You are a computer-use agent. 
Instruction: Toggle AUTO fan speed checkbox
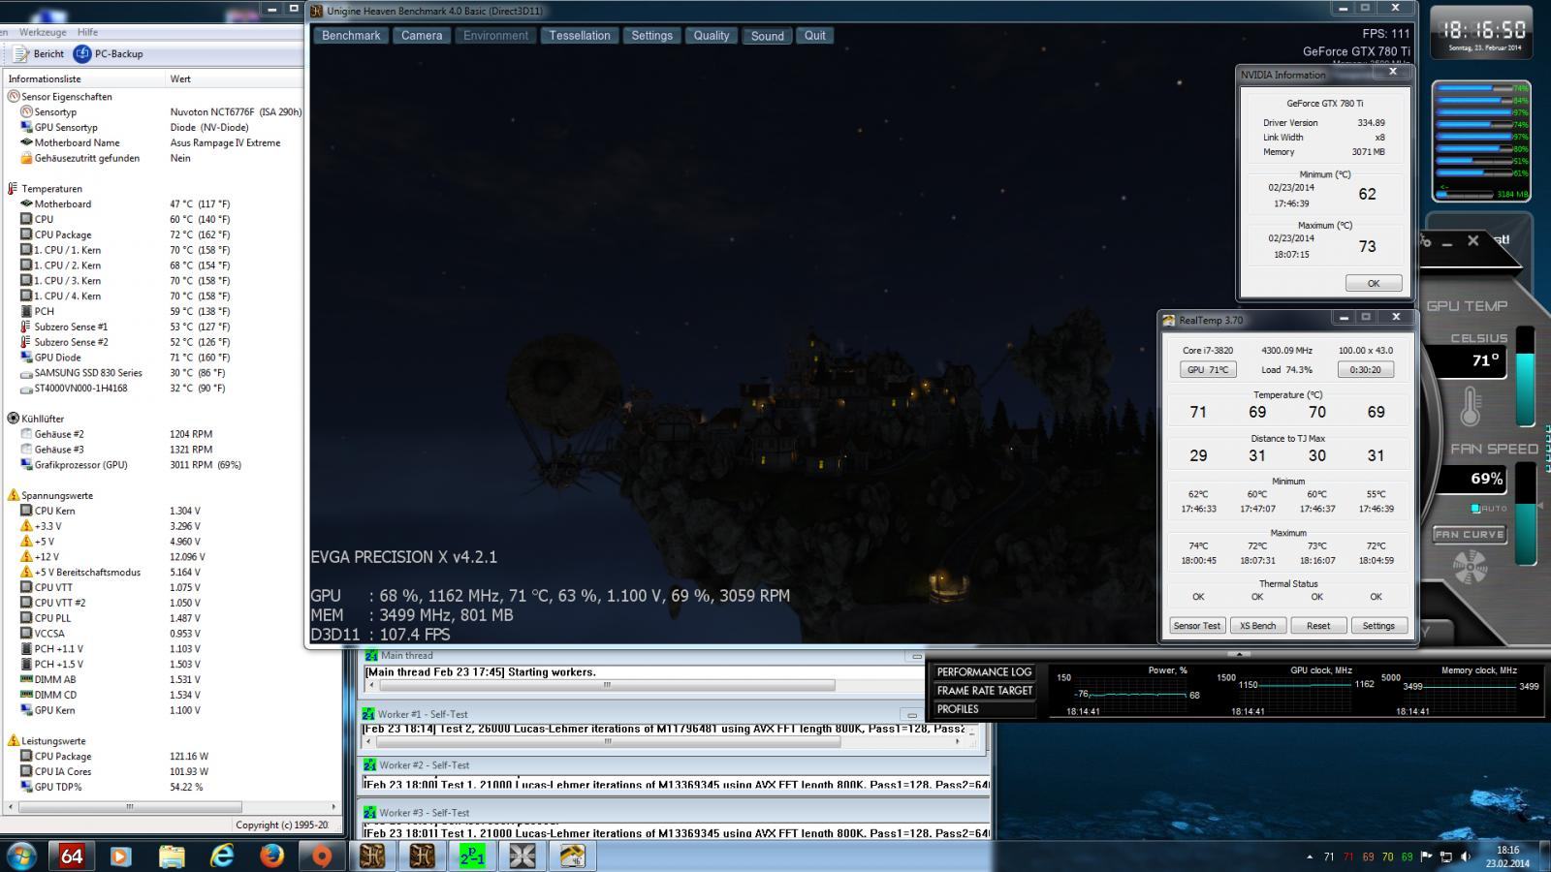point(1475,508)
